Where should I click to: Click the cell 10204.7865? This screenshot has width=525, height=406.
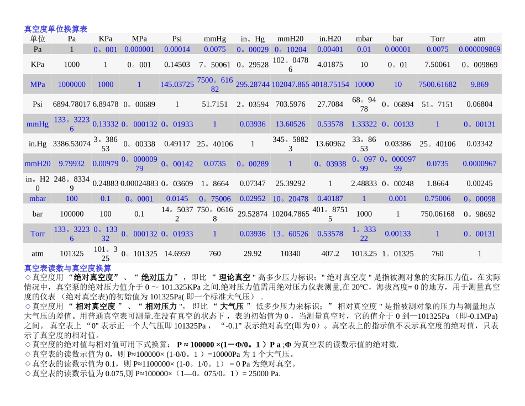290,214
